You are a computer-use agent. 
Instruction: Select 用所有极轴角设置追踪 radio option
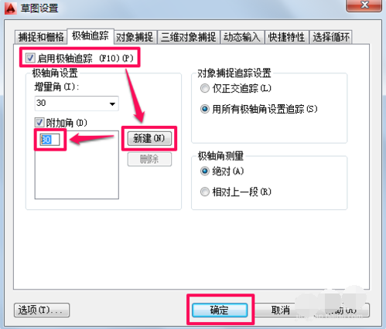(205, 109)
